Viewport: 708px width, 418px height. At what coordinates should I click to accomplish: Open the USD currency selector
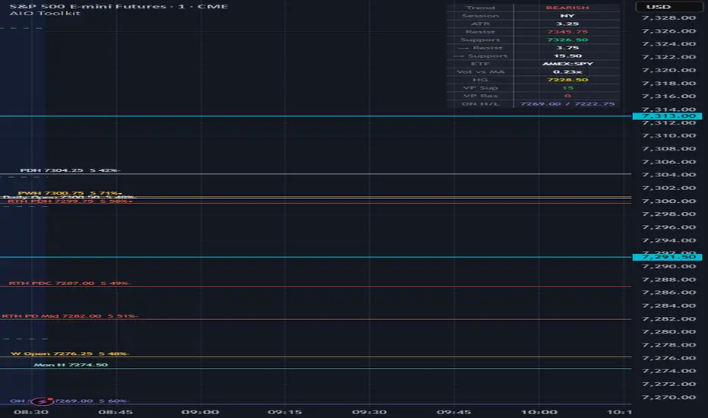668,7
